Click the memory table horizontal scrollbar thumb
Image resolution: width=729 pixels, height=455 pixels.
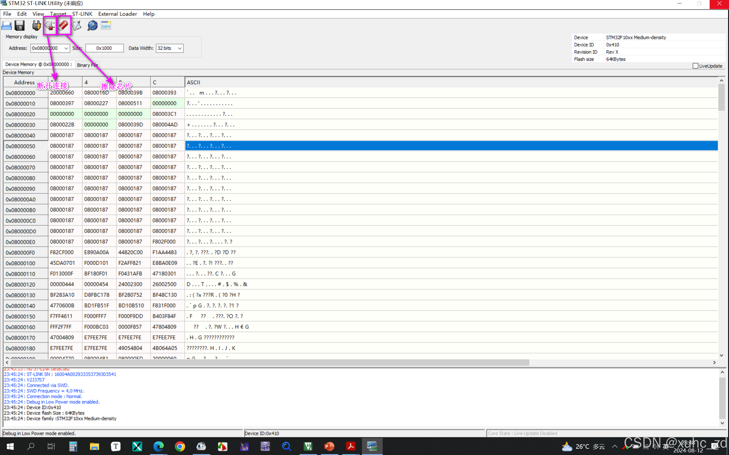(x=270, y=363)
